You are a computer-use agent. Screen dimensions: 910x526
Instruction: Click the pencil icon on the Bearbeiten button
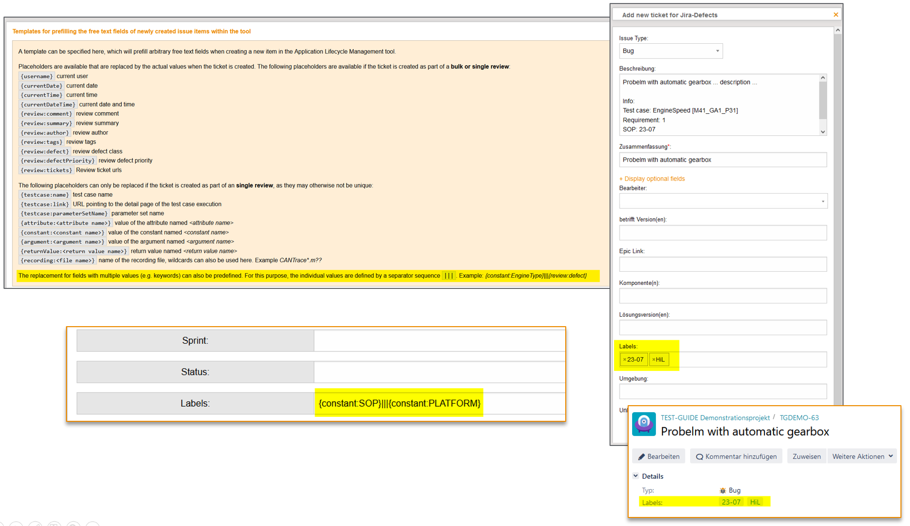tap(643, 457)
